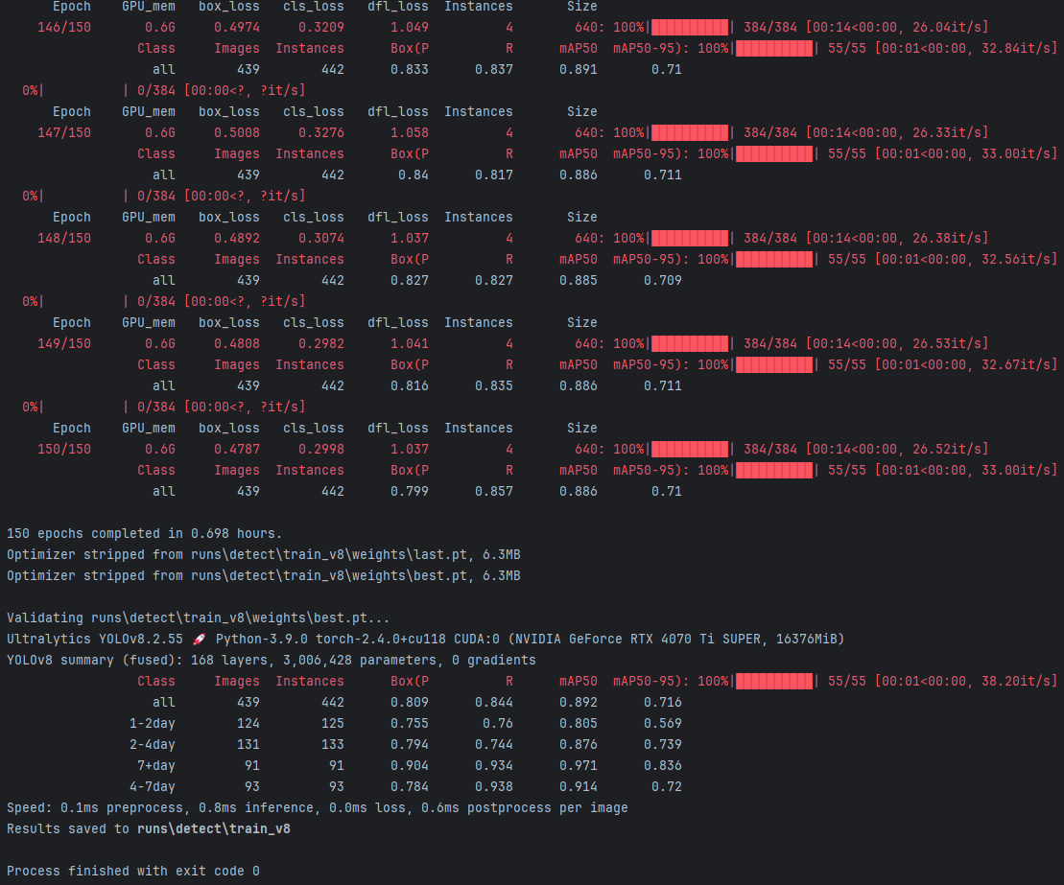
Task: Click cls_loss value "0.3276"
Action: (x=321, y=133)
